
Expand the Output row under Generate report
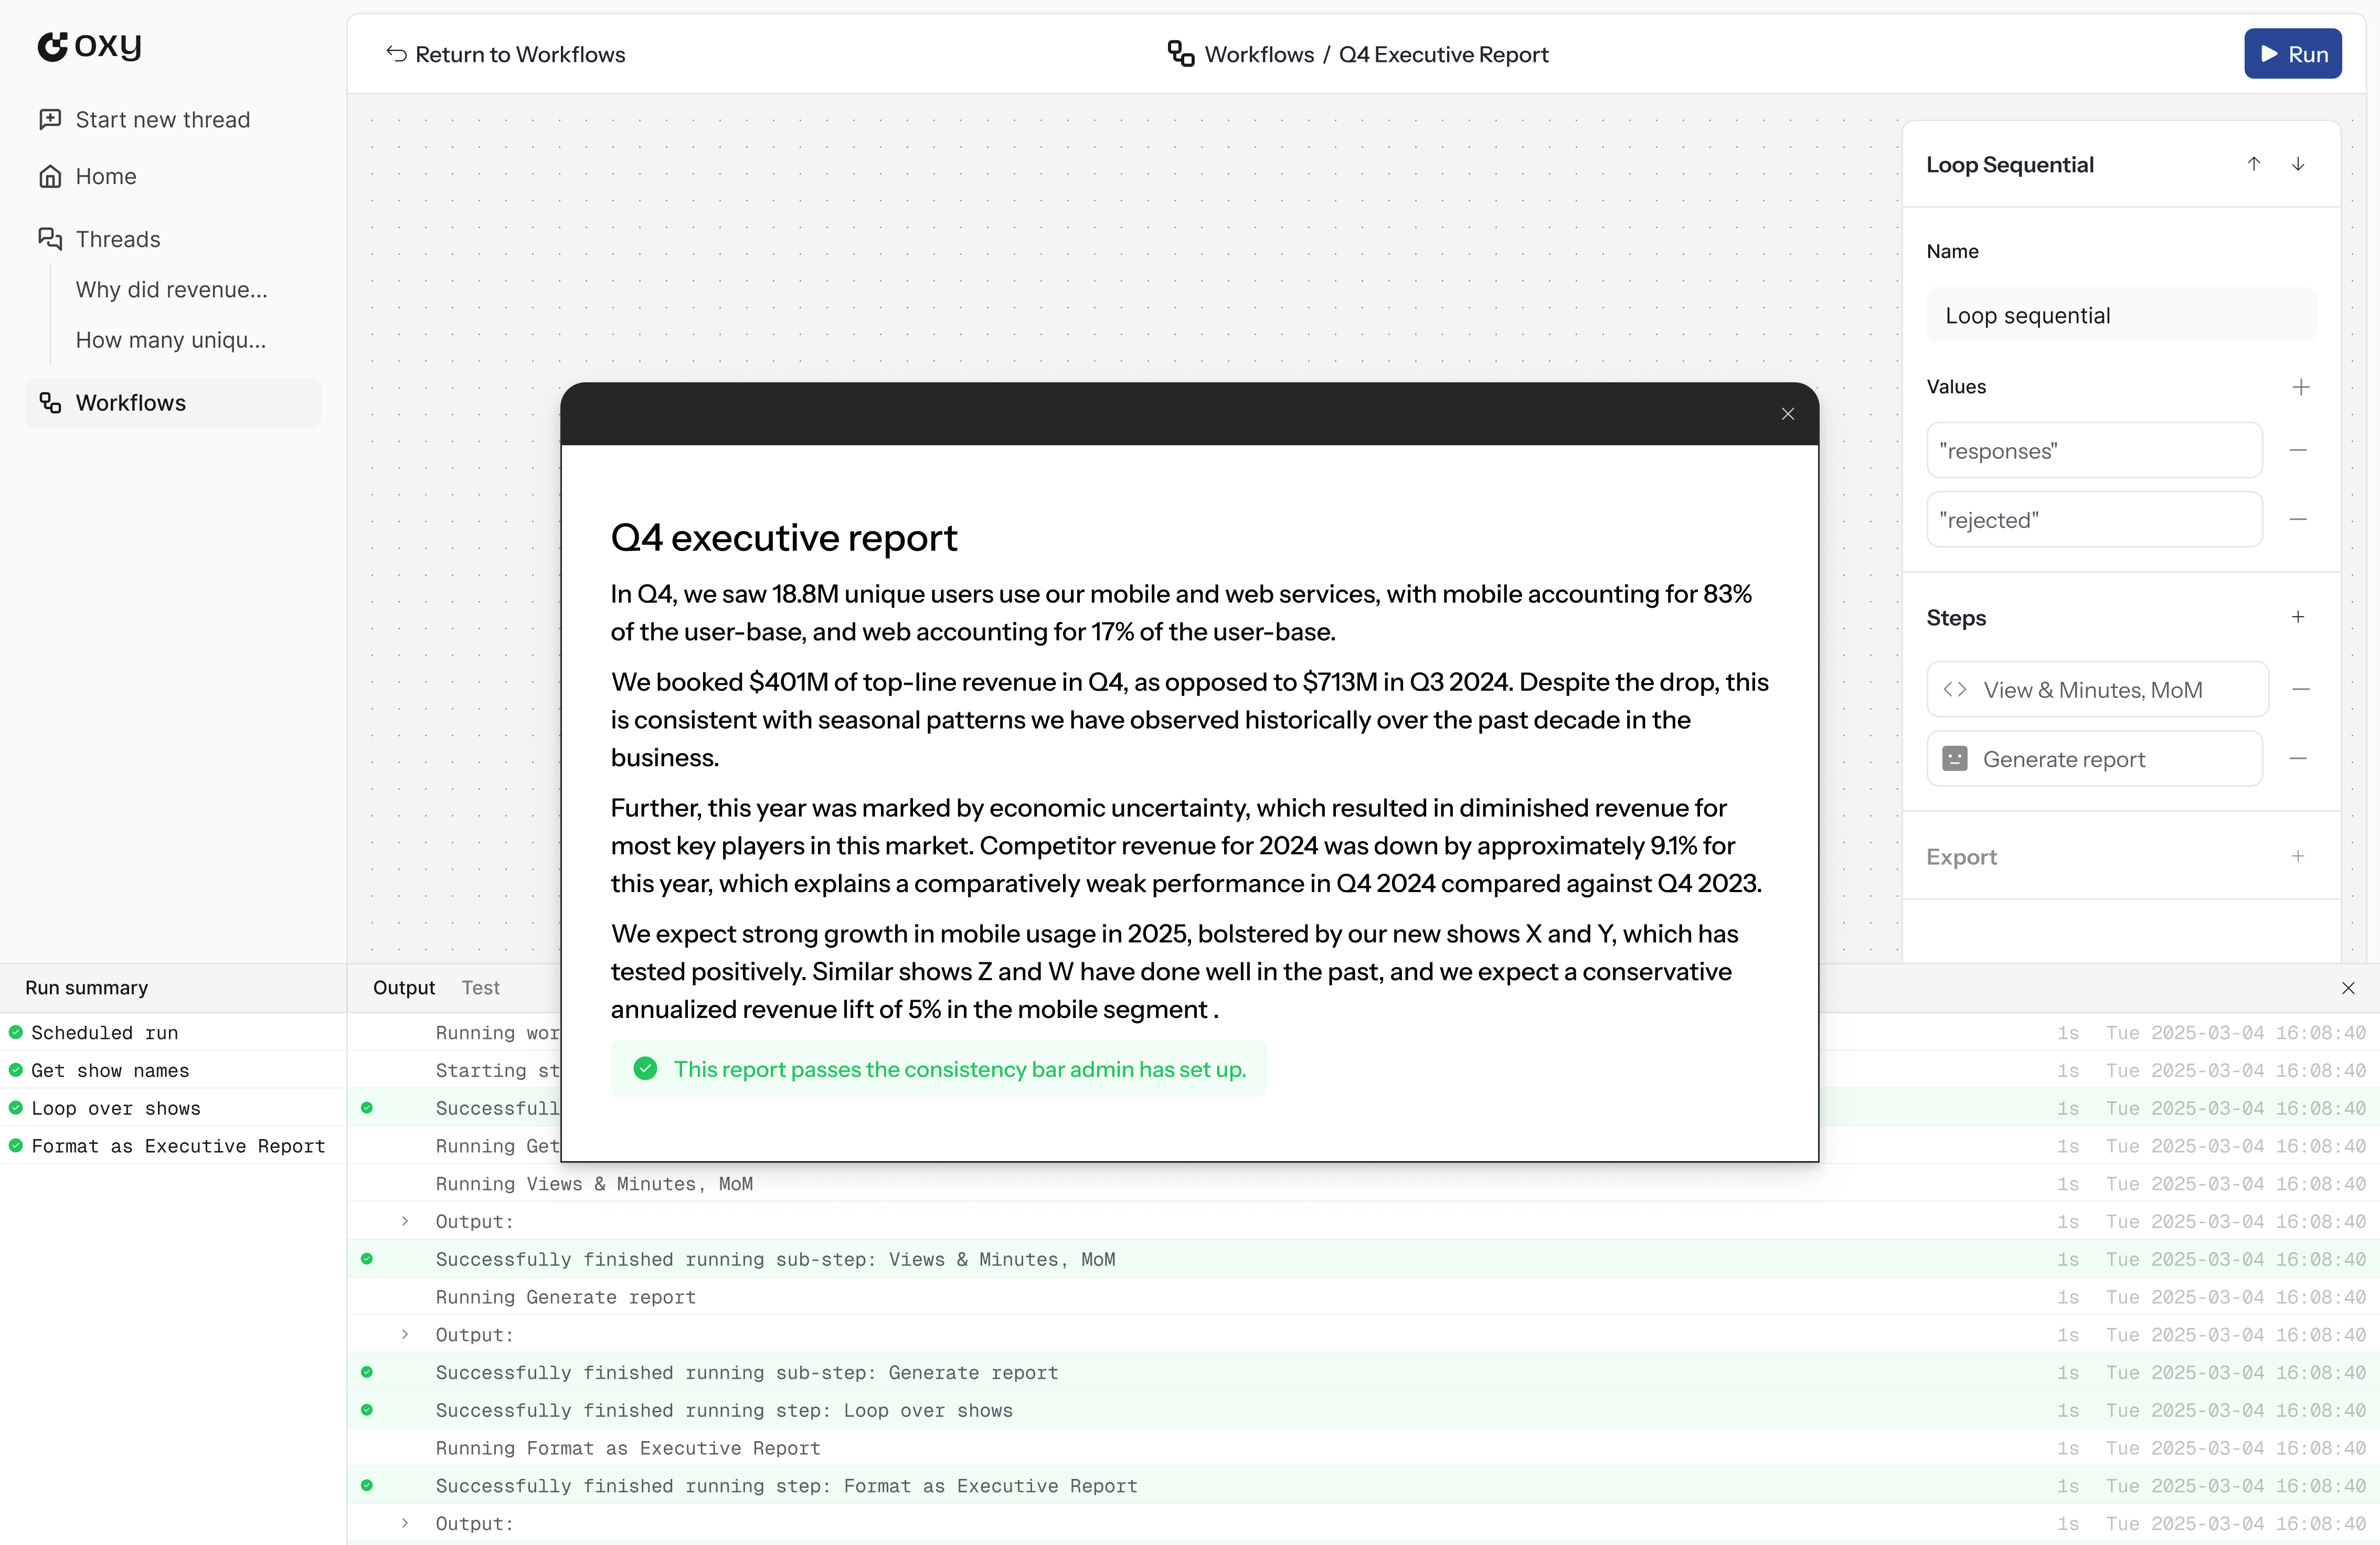pyautogui.click(x=405, y=1334)
